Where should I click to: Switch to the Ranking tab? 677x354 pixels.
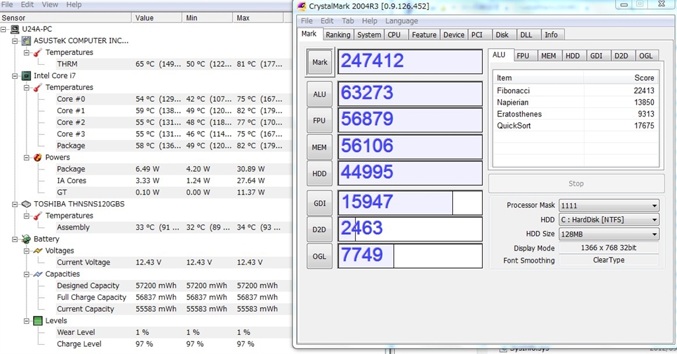(x=338, y=35)
